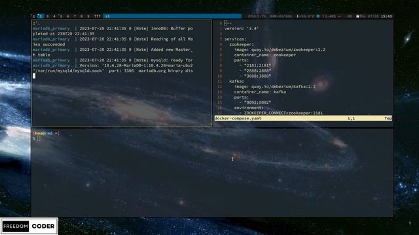The width and height of the screenshot is (419, 235).
Task: Click the quay.io/debezium/zookeeper:2.2 image line
Action: pos(280,50)
